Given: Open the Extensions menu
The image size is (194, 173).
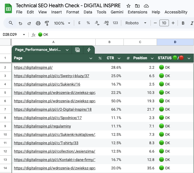Looking at the screenshot, I should 137,12.
